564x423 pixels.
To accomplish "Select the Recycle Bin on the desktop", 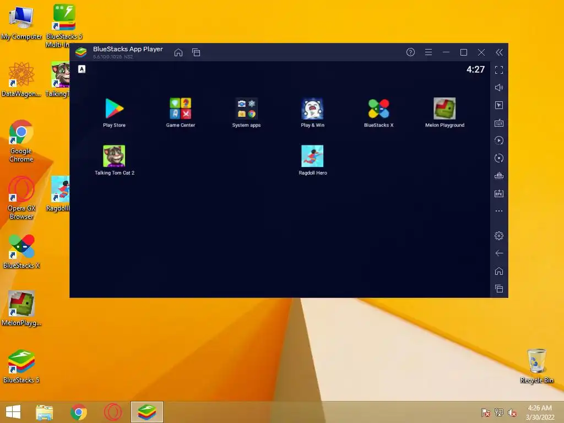I will [x=536, y=366].
